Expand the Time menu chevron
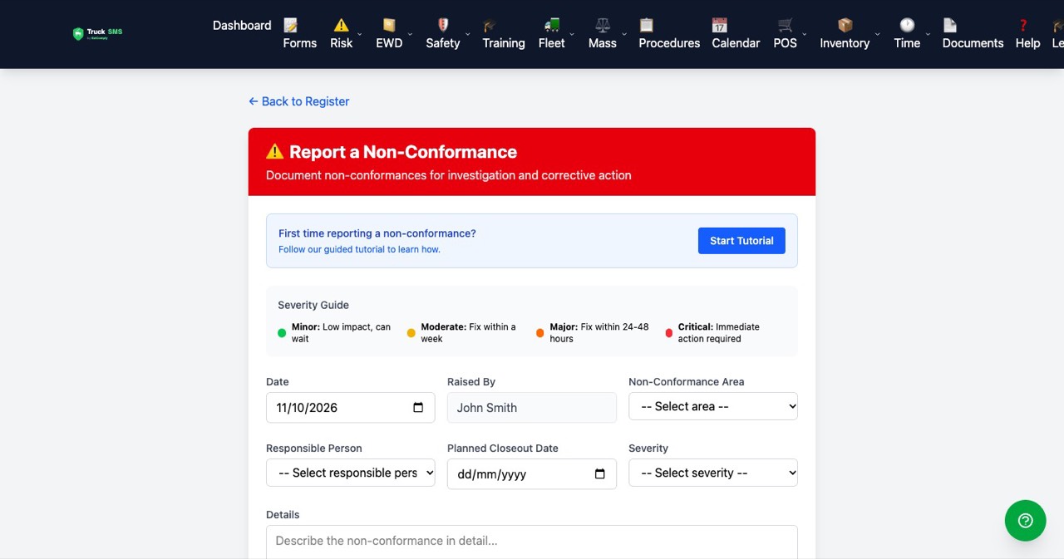This screenshot has width=1064, height=559. tap(928, 35)
